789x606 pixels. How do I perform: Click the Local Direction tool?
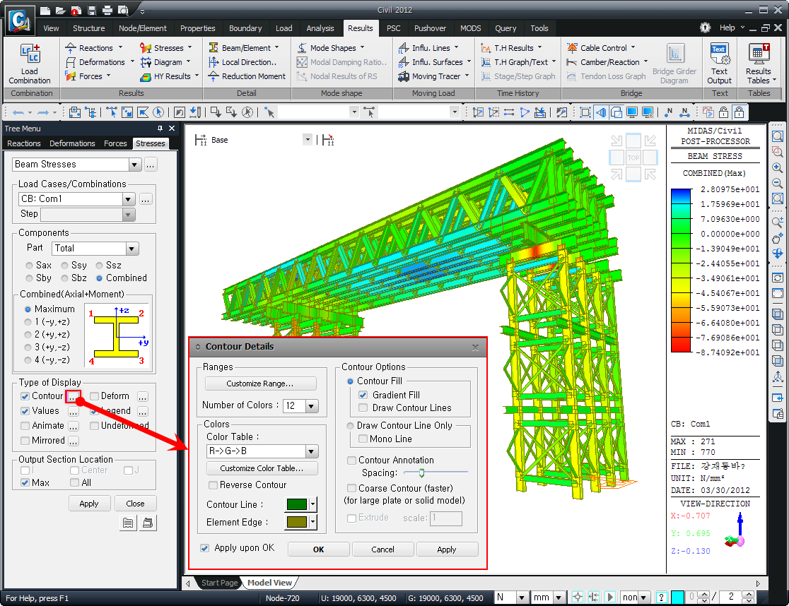tap(242, 62)
